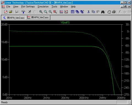This screenshot has width=132, height=105.
Task: Click the 0dB left axis label
Action: tap(5, 95)
